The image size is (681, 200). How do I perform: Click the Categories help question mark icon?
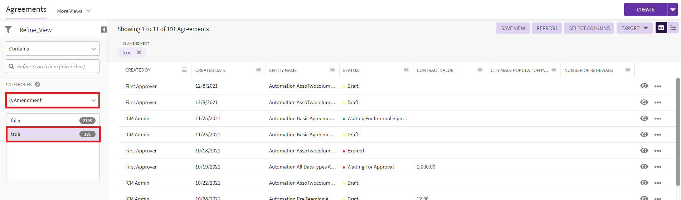coord(38,84)
